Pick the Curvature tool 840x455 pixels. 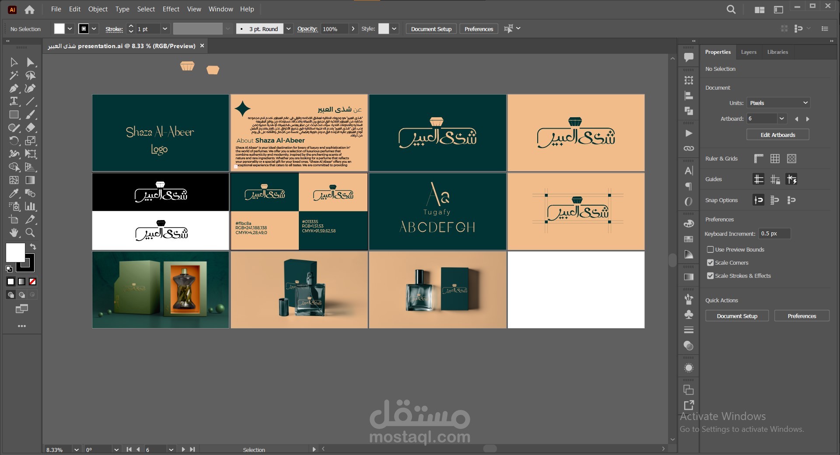tap(30, 88)
